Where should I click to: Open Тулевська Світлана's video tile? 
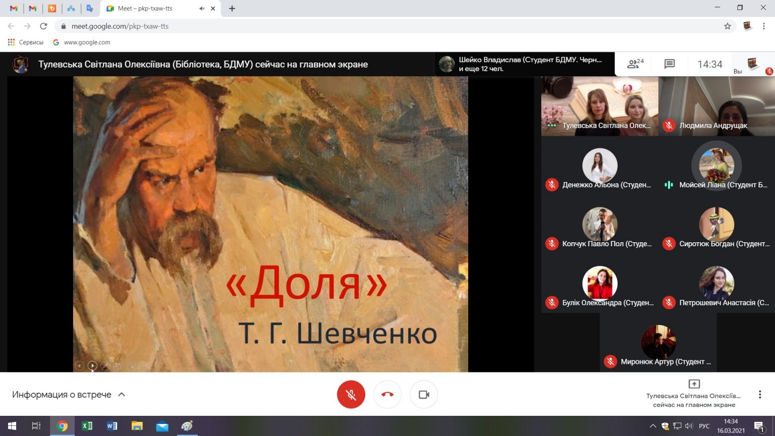[x=599, y=106]
